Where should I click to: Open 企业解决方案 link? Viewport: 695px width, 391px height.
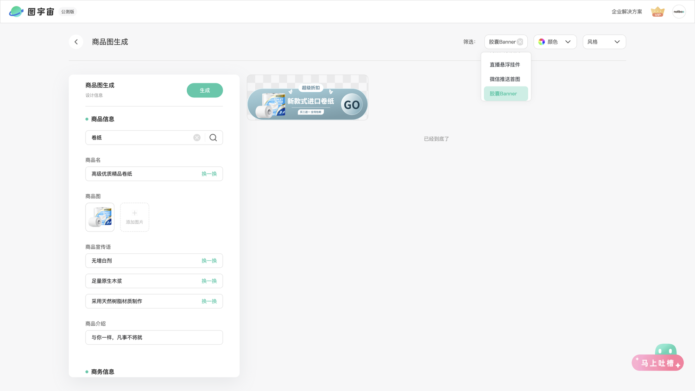(626, 12)
